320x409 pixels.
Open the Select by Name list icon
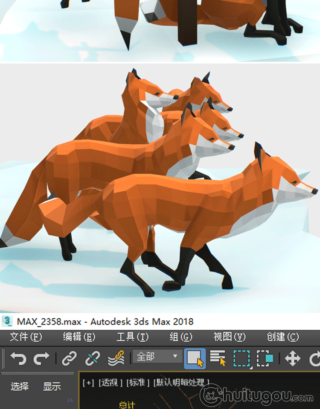tap(218, 359)
